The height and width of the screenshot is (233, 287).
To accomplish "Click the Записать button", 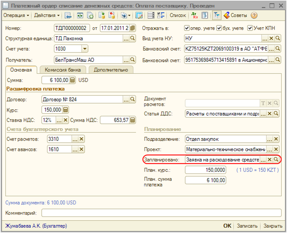I will coord(247,226).
